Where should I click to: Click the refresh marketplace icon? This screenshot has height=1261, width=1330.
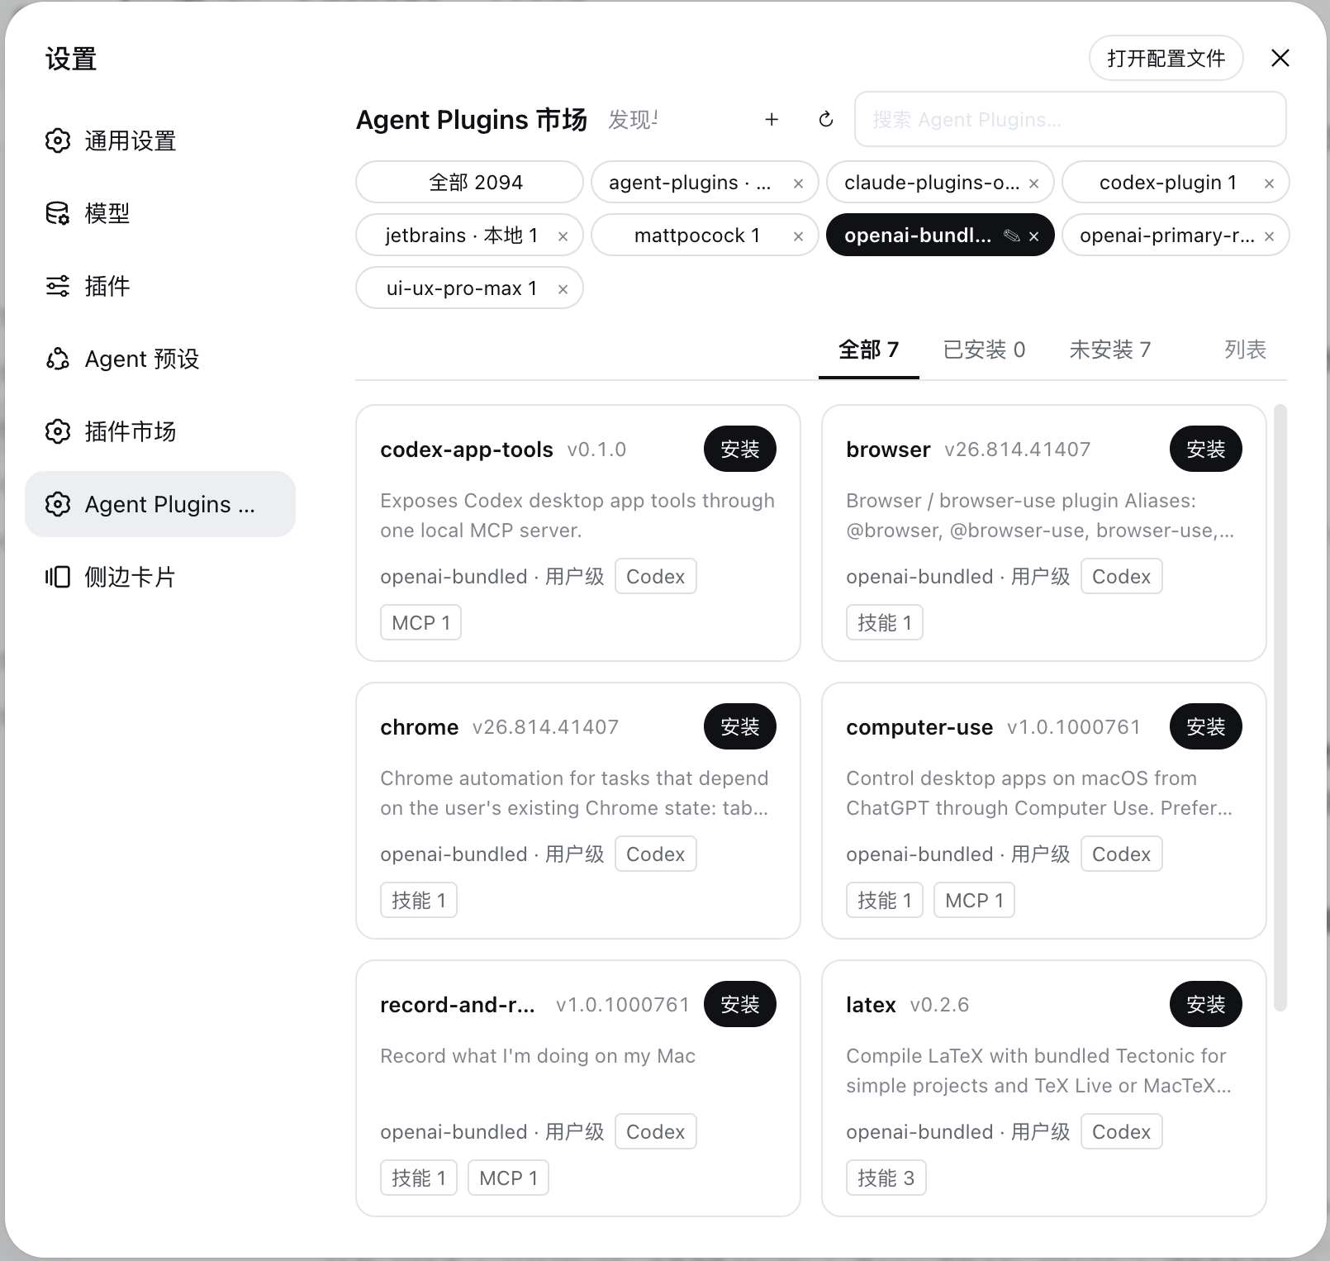pos(826,120)
